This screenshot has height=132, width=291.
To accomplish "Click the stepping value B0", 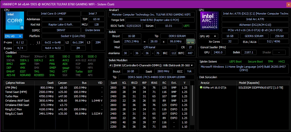I will point(61,19).
